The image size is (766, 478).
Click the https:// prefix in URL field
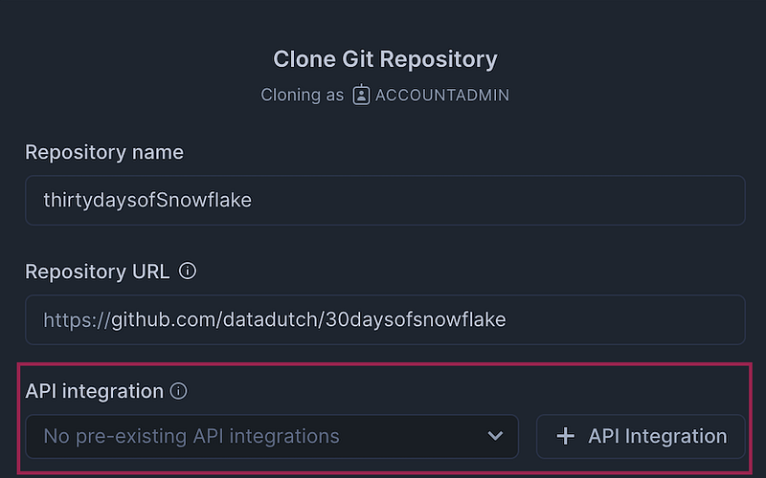point(78,320)
